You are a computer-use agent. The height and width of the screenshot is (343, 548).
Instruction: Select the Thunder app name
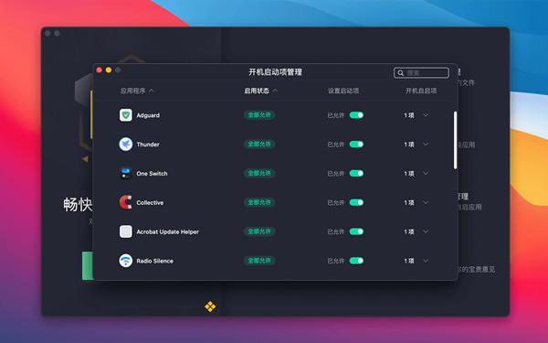148,145
